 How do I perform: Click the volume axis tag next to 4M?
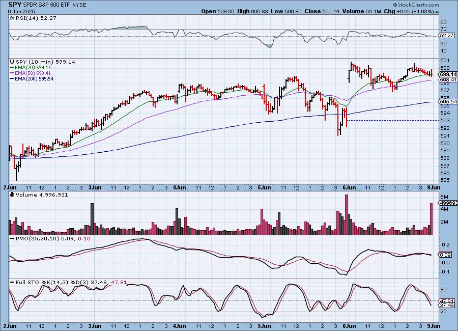click(448, 203)
